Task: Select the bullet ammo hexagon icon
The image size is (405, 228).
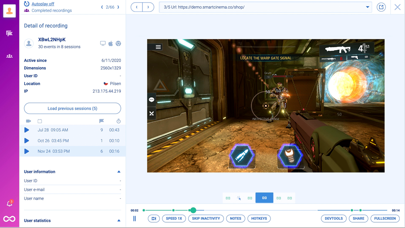Action: (242, 156)
